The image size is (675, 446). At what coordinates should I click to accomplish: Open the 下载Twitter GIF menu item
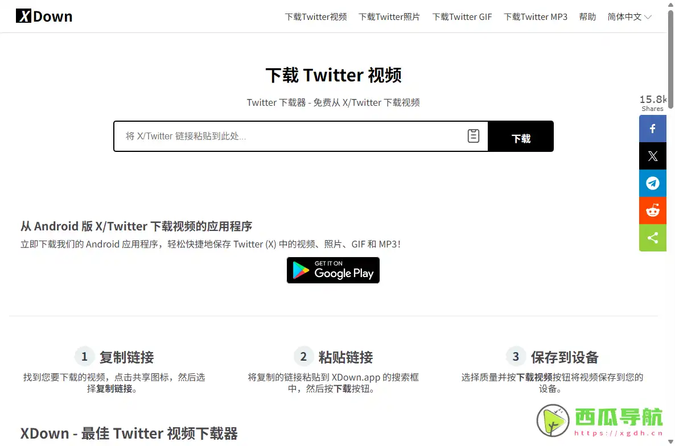pyautogui.click(x=462, y=16)
